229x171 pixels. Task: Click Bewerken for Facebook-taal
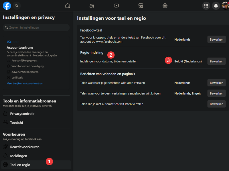coord(216,40)
